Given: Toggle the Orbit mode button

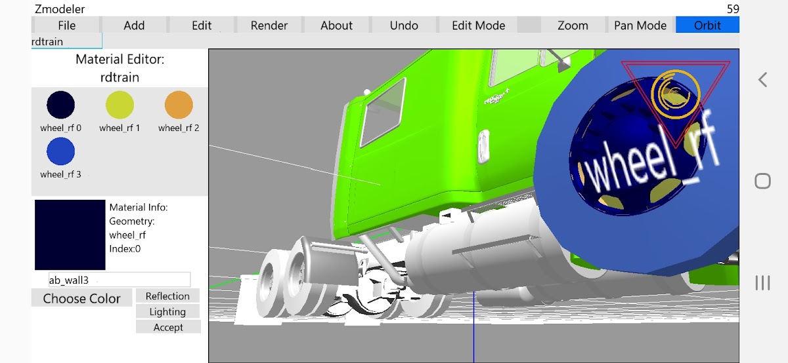Looking at the screenshot, I should 707,26.
